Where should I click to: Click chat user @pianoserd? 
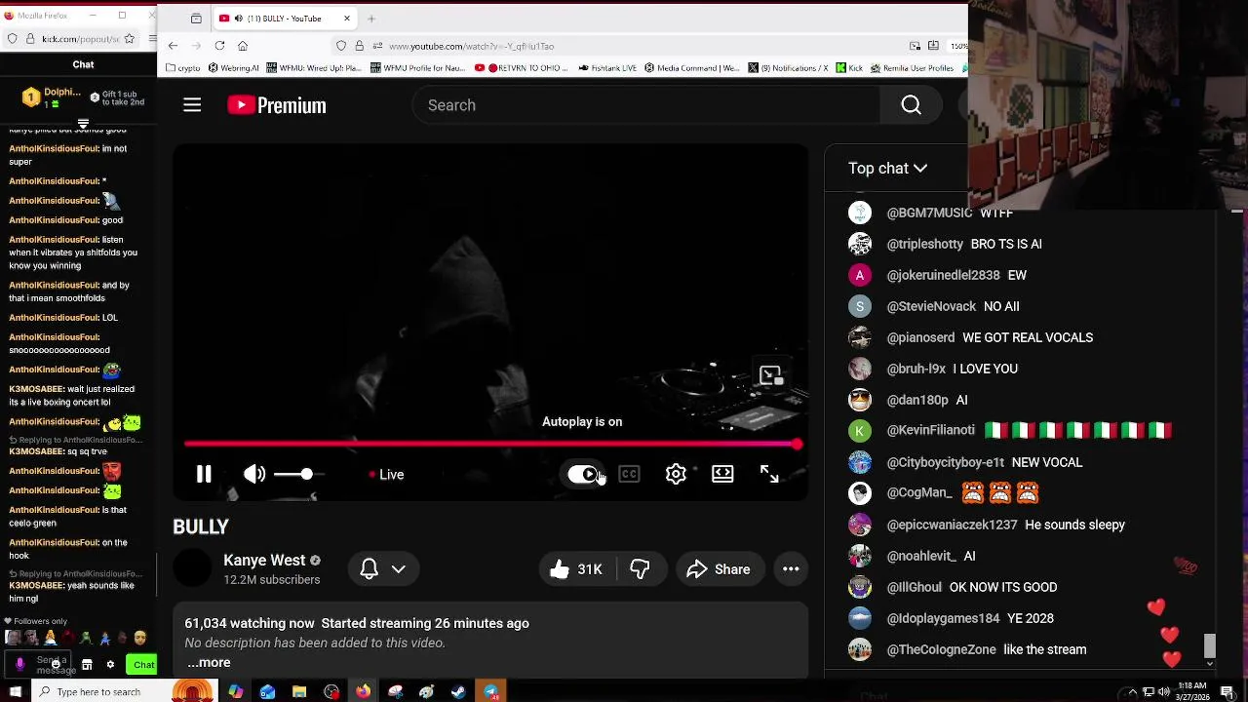[920, 337]
